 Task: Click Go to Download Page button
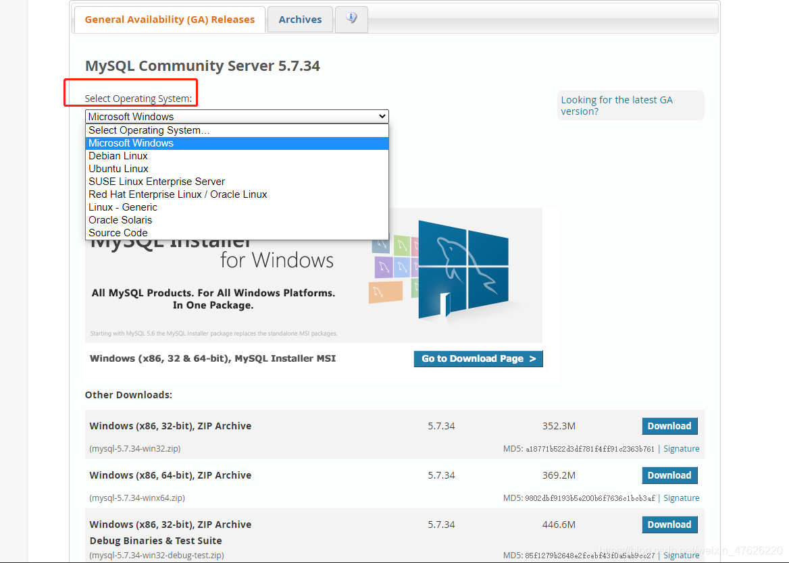[x=478, y=359]
